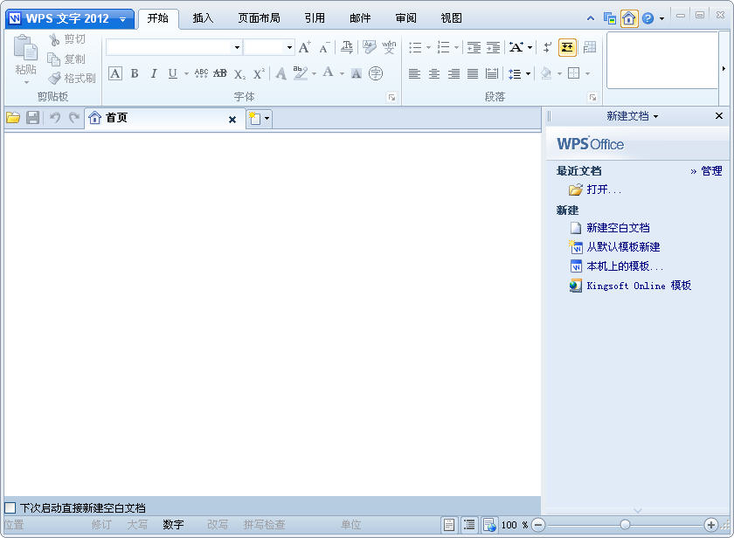Click the Cut scissors icon
Viewport: 734px width, 538px height.
(54, 40)
